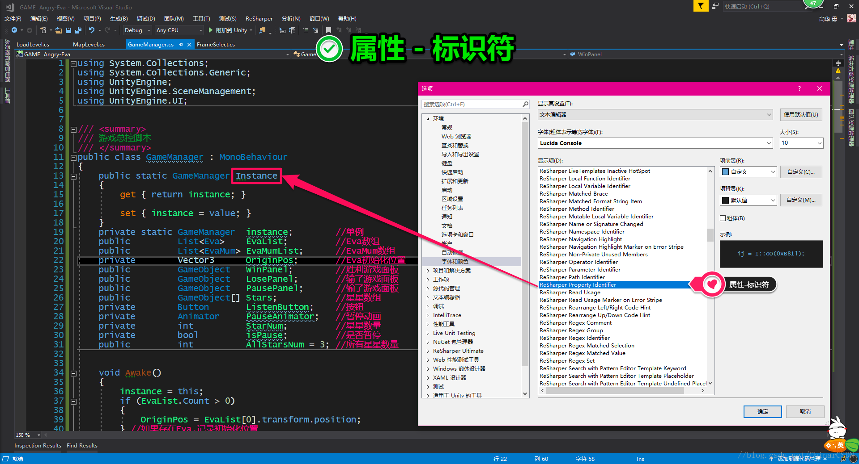Switch to the FrameSelect.cs tab
The image size is (859, 464).
click(x=216, y=44)
